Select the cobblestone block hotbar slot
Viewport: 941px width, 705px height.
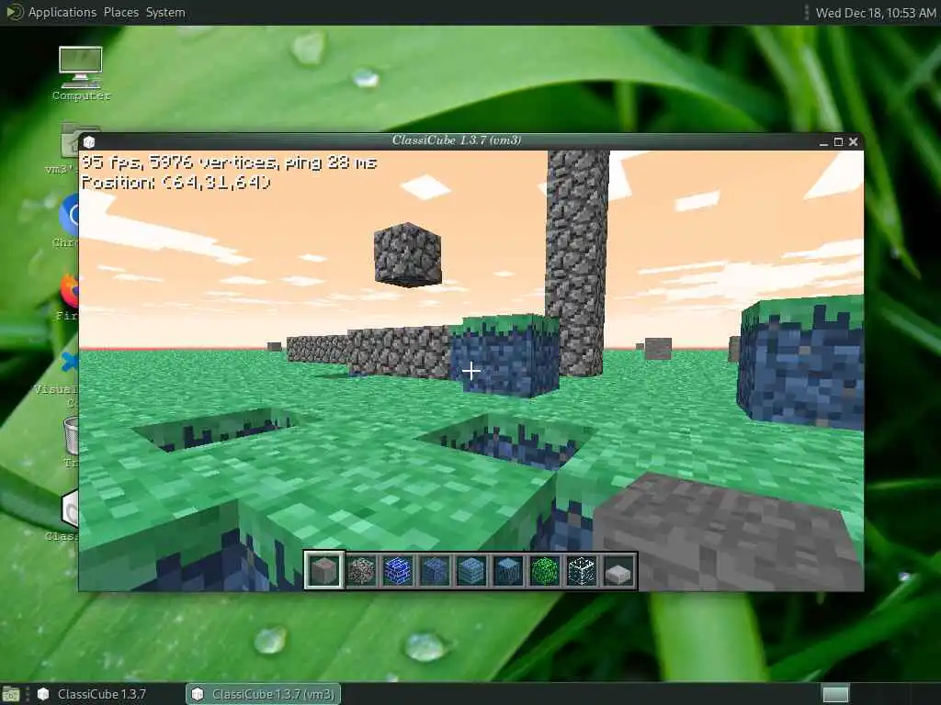click(x=361, y=570)
